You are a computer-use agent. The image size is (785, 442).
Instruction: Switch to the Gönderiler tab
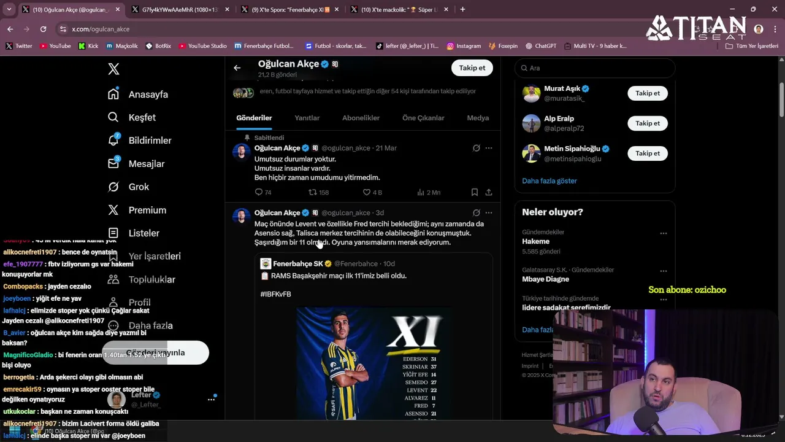[254, 118]
